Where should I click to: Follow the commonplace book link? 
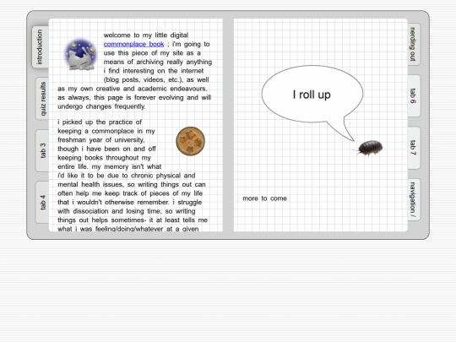[x=133, y=44]
